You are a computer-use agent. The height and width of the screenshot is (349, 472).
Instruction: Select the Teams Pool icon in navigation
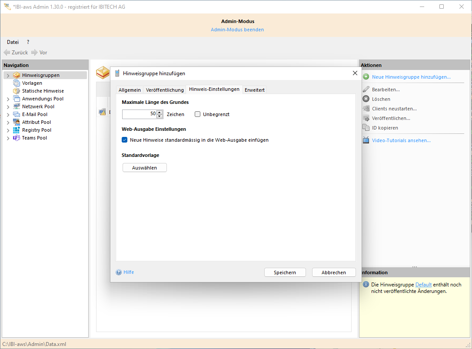(x=17, y=138)
